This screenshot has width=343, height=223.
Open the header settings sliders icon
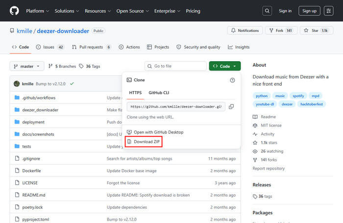(329, 11)
